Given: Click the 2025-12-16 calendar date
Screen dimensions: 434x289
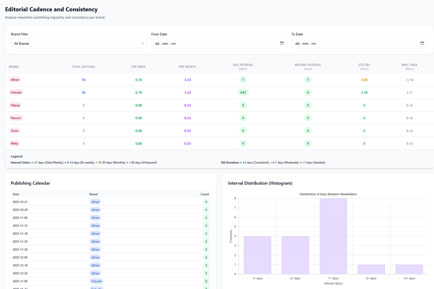Looking at the screenshot, I should (x=20, y=265).
